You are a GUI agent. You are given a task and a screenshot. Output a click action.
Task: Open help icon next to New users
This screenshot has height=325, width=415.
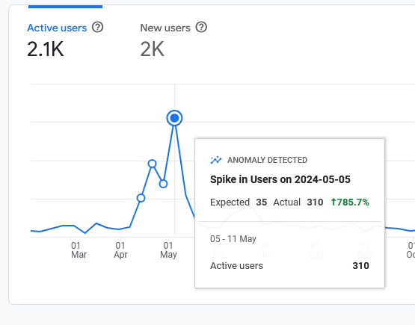coord(201,27)
